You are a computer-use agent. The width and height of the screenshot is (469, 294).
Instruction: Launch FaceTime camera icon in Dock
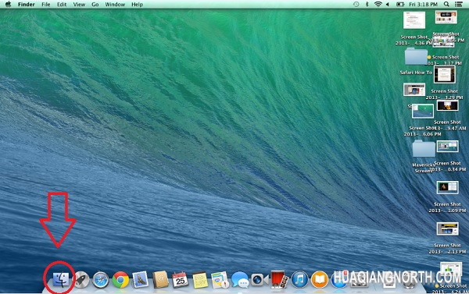(x=260, y=280)
